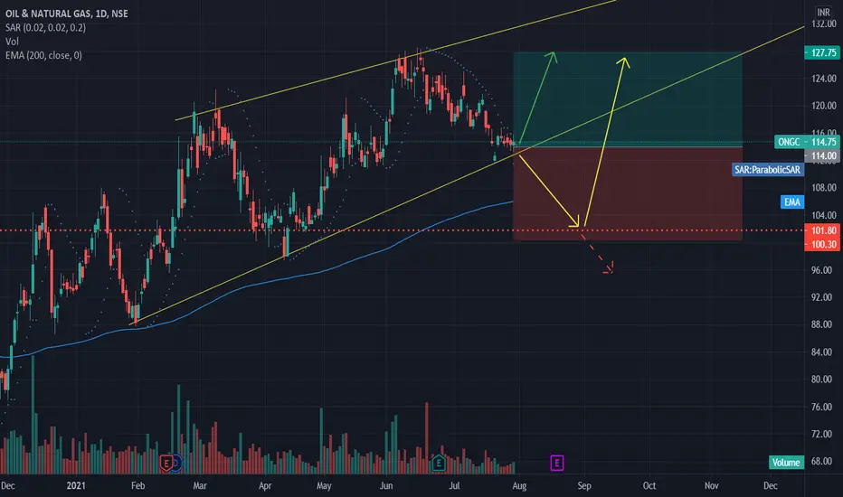Select the EMA (200, close, 0) indicator legend
Viewport: 843px width, 497px height.
[x=43, y=55]
